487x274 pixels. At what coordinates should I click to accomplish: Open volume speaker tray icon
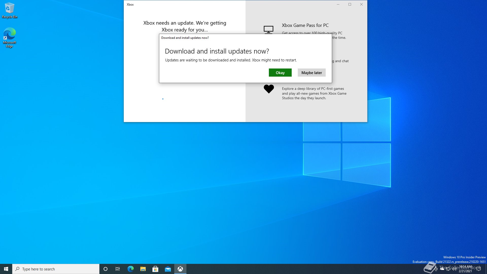click(x=454, y=269)
